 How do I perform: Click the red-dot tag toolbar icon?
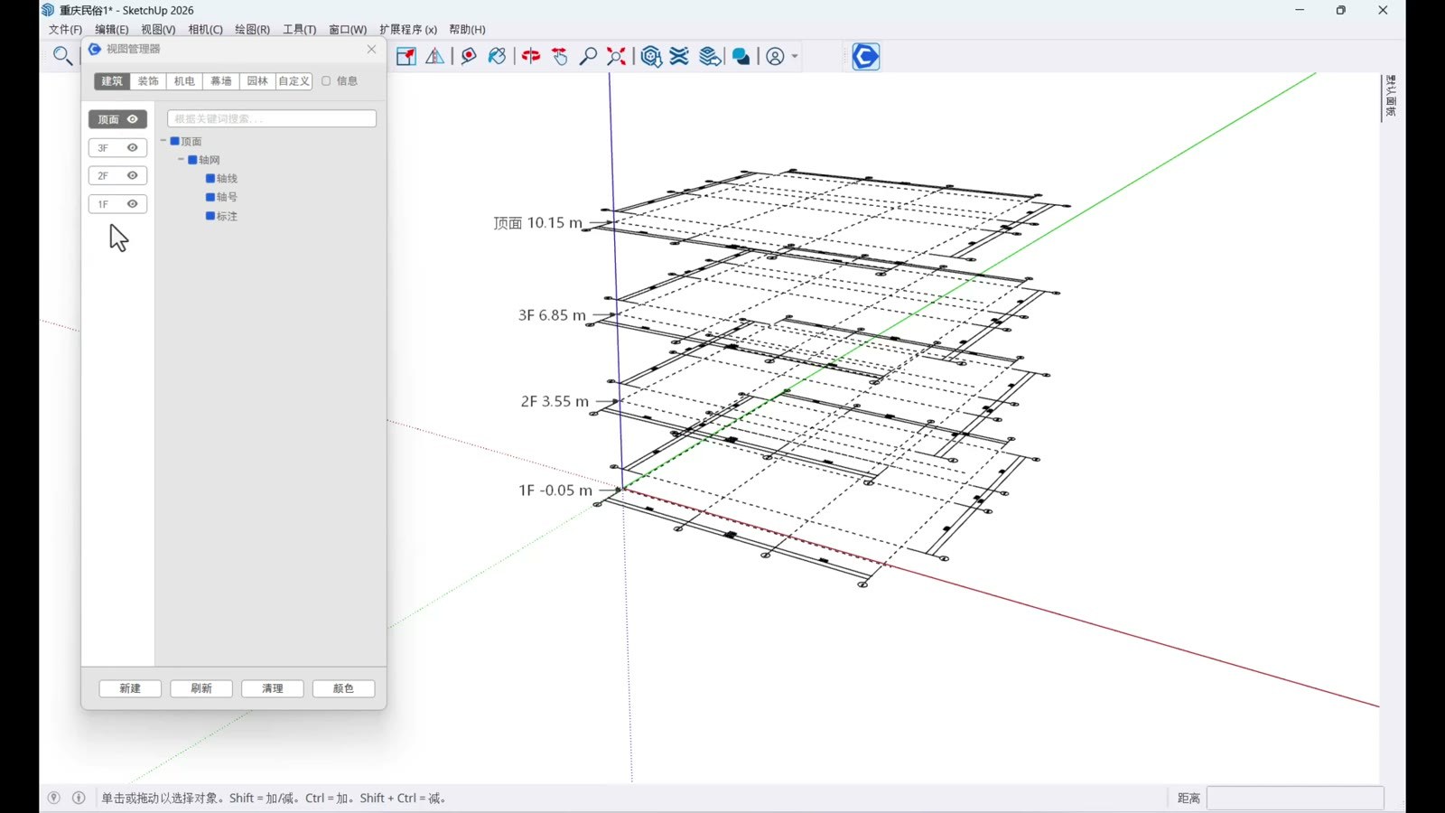pos(469,56)
